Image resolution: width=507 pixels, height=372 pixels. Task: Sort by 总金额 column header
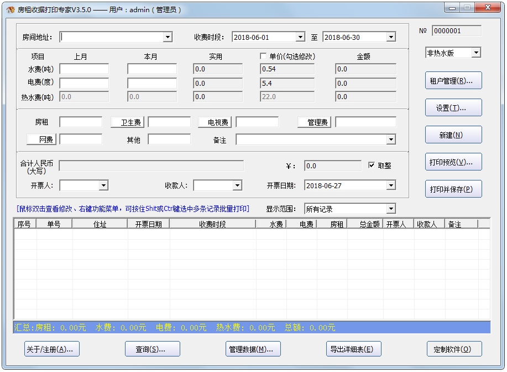(365, 224)
